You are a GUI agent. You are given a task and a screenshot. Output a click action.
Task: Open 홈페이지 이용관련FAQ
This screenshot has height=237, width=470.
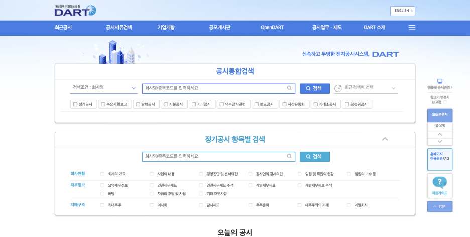point(440,159)
